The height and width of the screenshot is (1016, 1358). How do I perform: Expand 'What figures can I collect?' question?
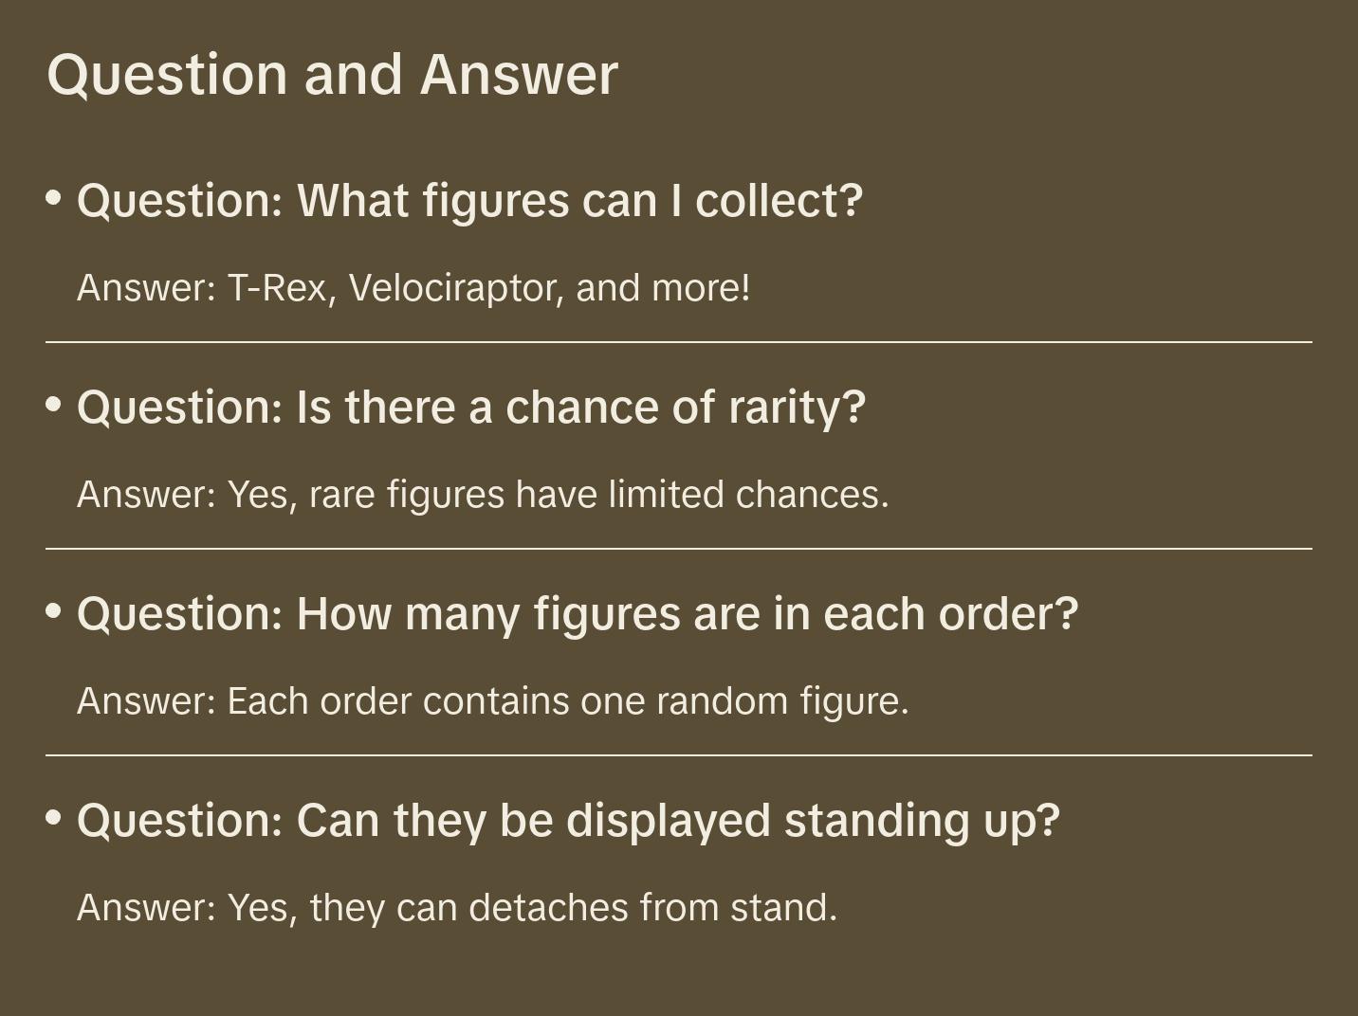coord(469,201)
